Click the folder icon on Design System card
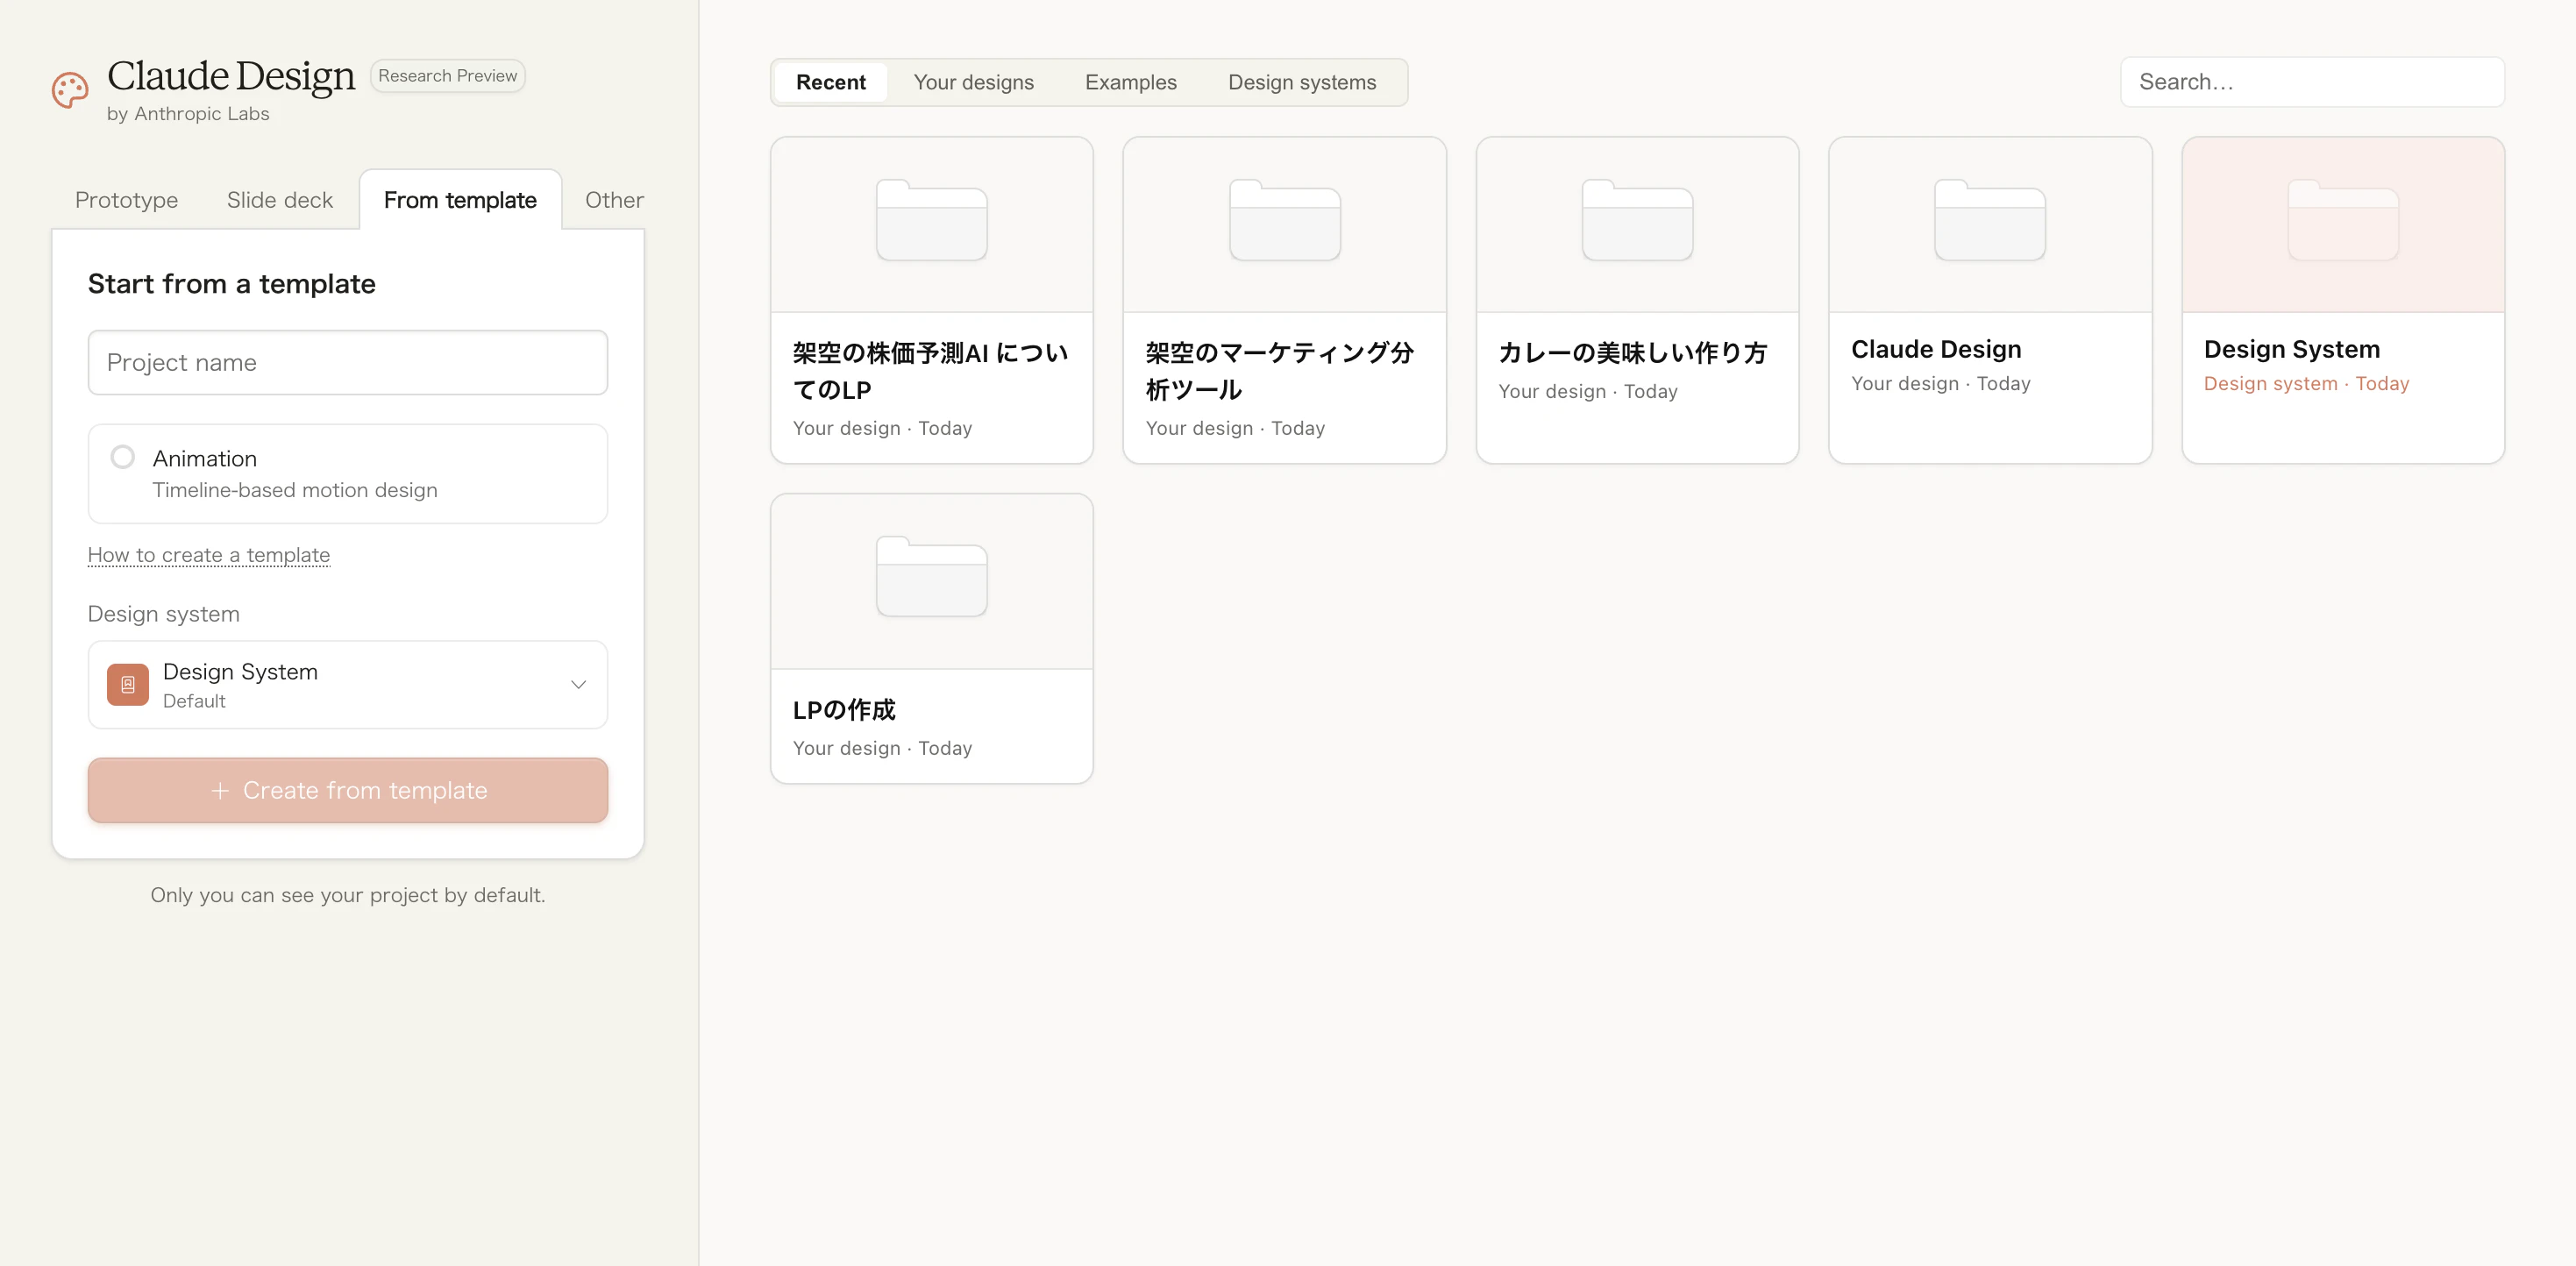Screen dimensions: 2576x1266 pyautogui.click(x=2343, y=221)
